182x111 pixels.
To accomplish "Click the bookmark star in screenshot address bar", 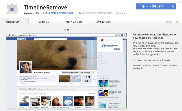I will (x=116, y=35).
